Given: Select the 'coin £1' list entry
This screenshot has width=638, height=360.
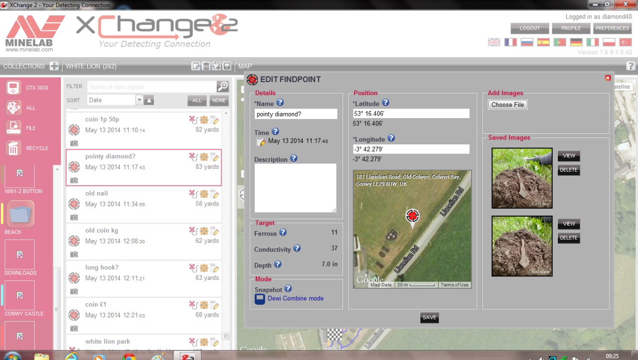Looking at the screenshot, I should click(144, 316).
